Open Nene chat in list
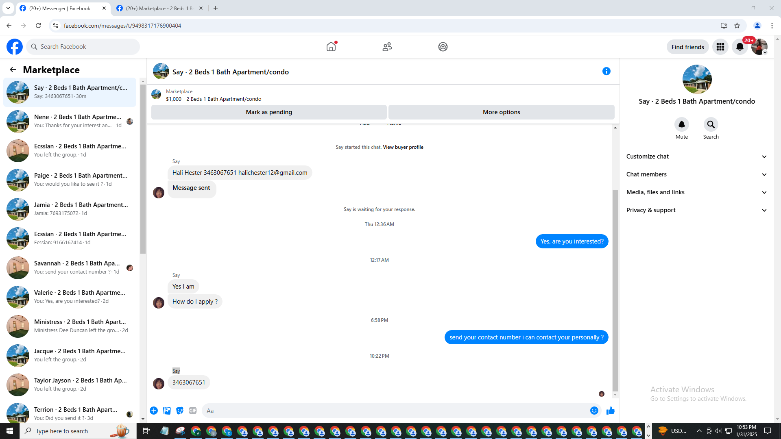 (70, 121)
